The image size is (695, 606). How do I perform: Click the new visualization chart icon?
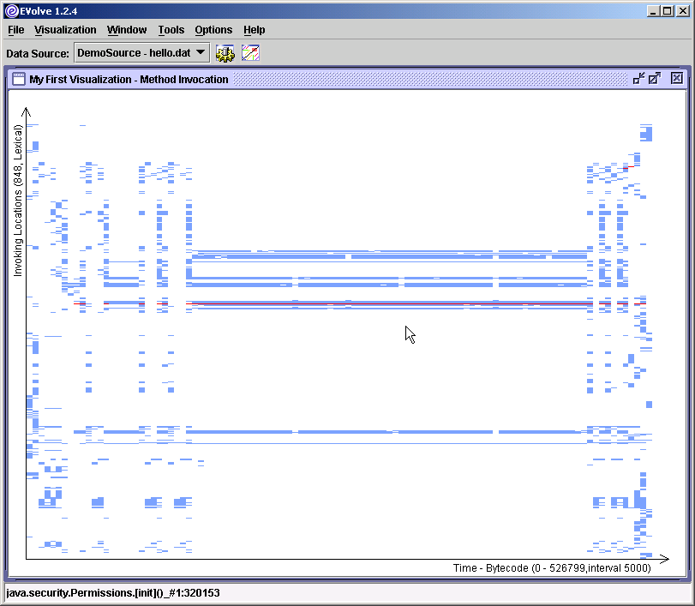point(250,53)
